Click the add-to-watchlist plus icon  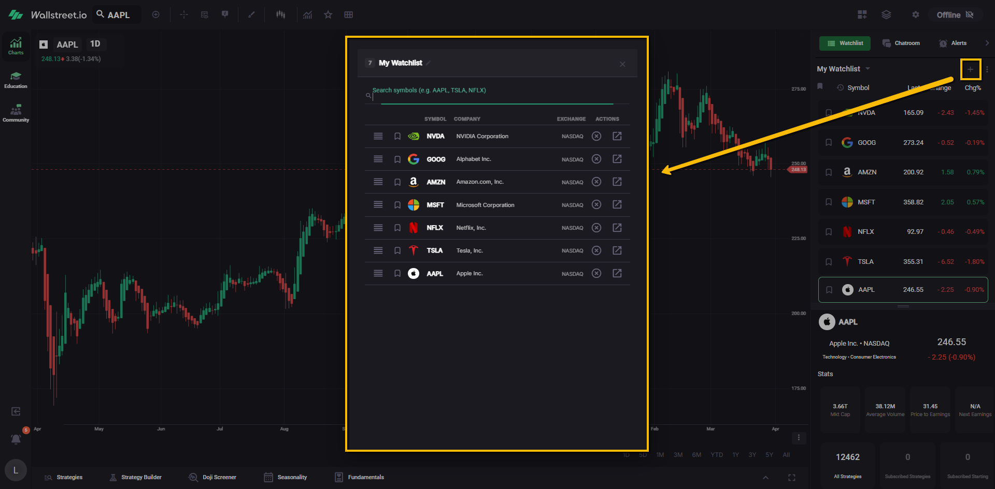[x=970, y=69]
